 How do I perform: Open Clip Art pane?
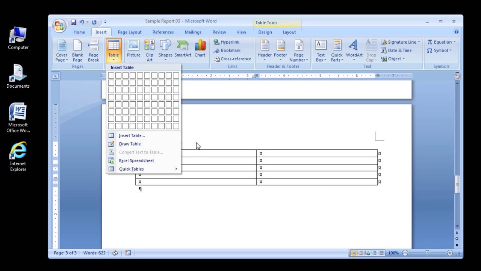(150, 51)
